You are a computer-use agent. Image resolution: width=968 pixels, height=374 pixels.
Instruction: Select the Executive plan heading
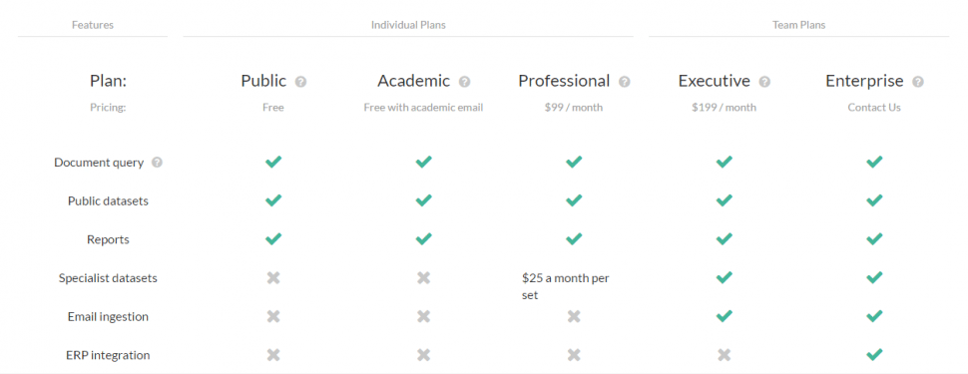click(715, 81)
